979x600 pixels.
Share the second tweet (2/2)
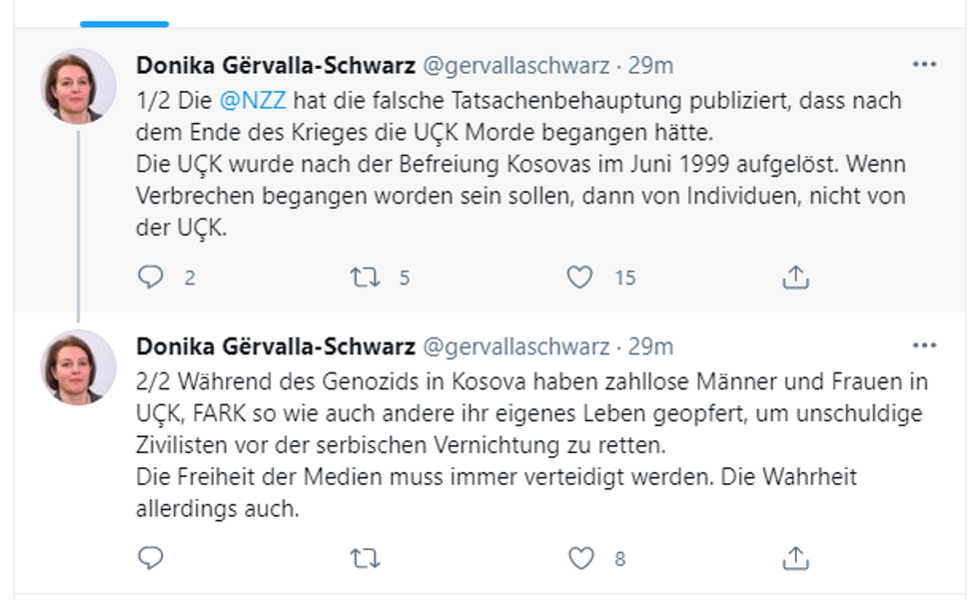tap(795, 558)
